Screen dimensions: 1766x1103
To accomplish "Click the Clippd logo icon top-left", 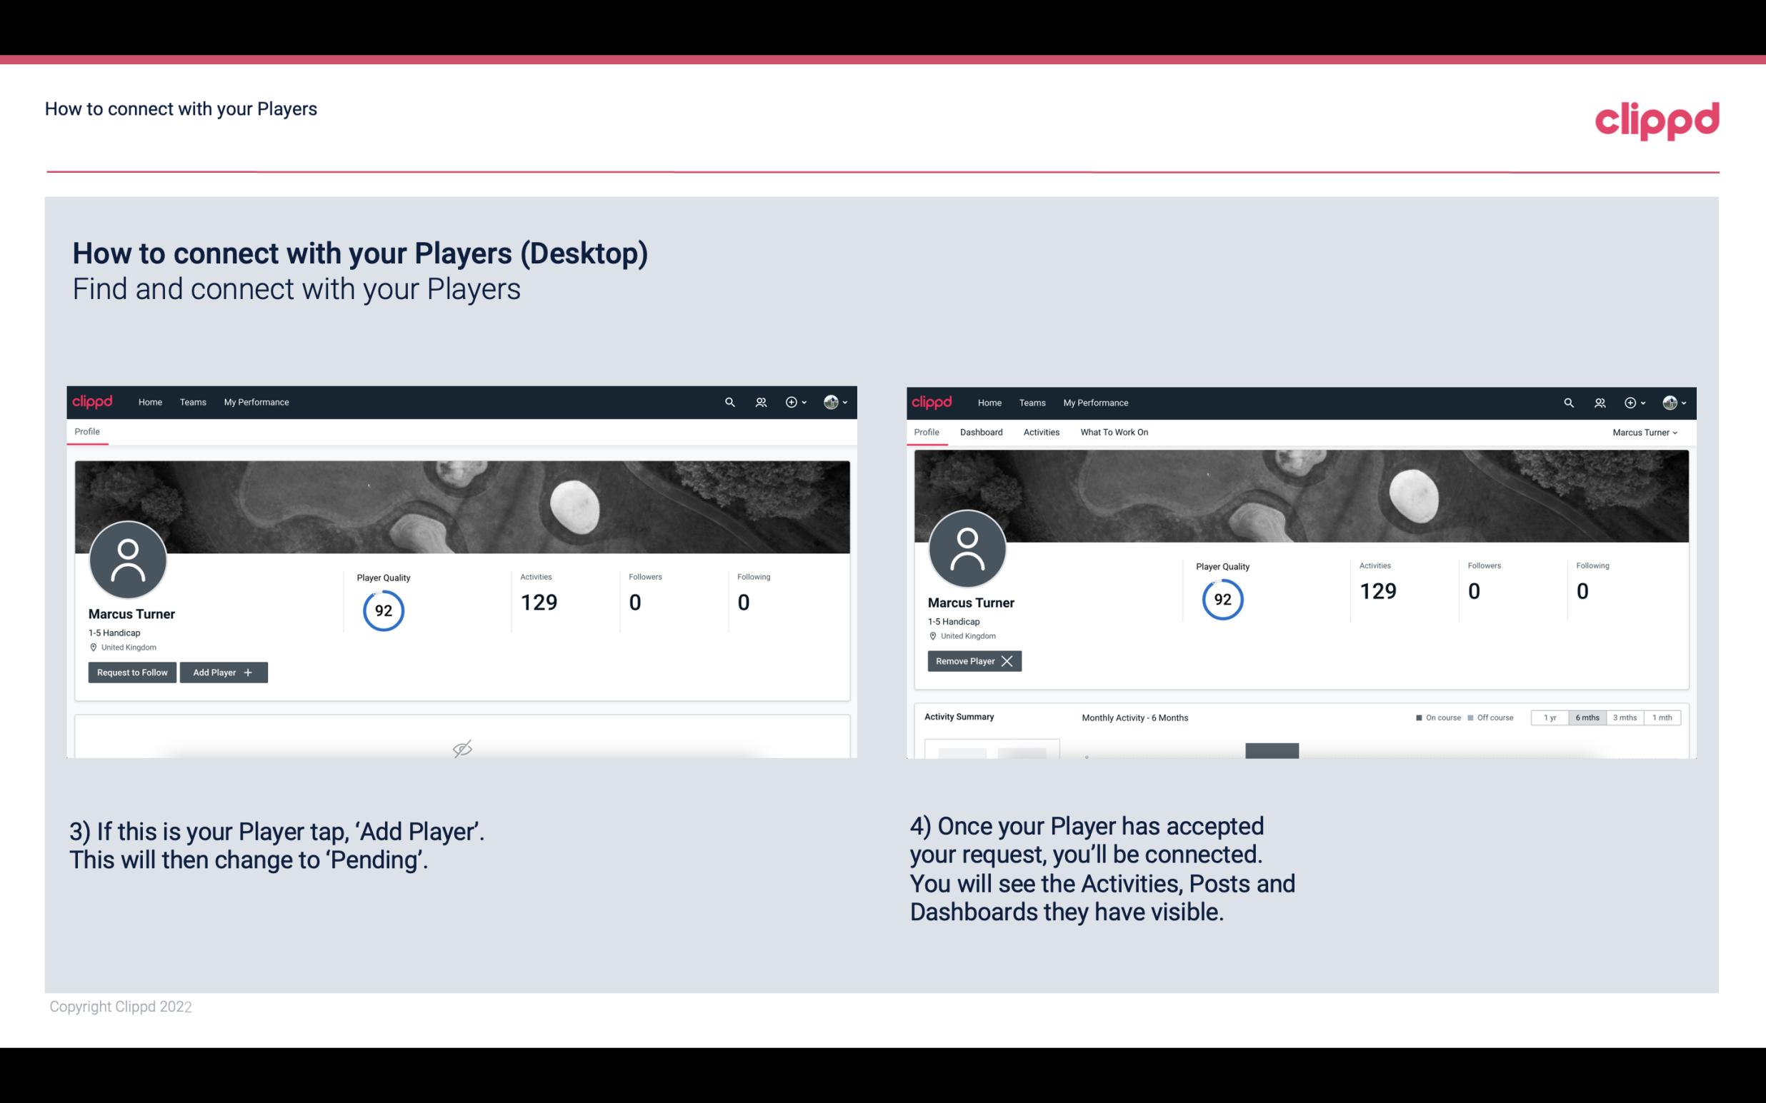I will pos(93,401).
